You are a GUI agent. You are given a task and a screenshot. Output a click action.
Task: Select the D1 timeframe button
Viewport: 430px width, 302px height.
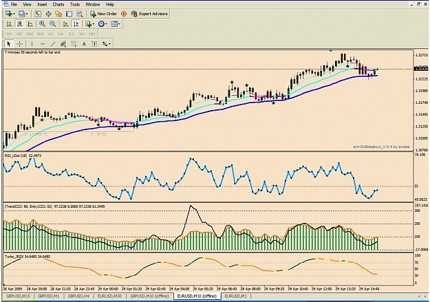[x=72, y=34]
